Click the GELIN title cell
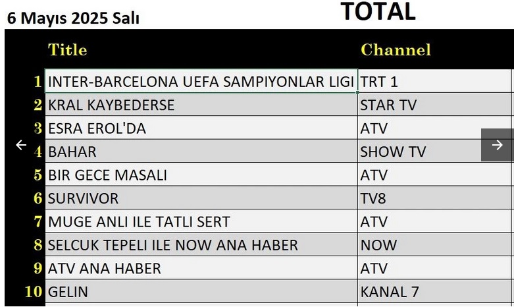This screenshot has width=514, height=307. pyautogui.click(x=201, y=291)
